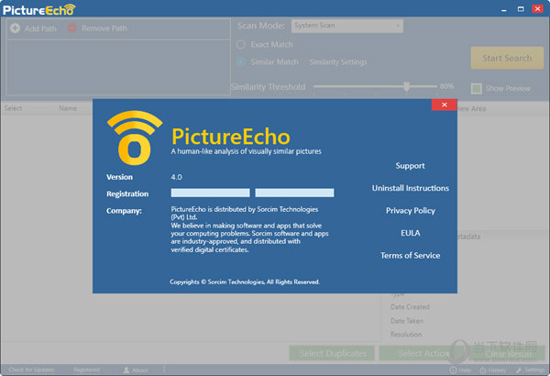
Task: Select the Similar Match radio button
Action: tap(240, 61)
